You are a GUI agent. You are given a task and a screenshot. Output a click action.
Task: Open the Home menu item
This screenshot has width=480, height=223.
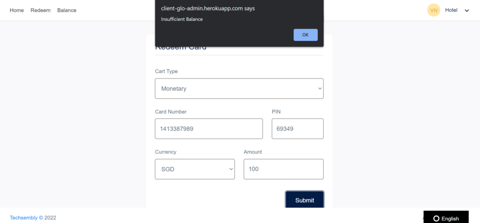point(17,11)
